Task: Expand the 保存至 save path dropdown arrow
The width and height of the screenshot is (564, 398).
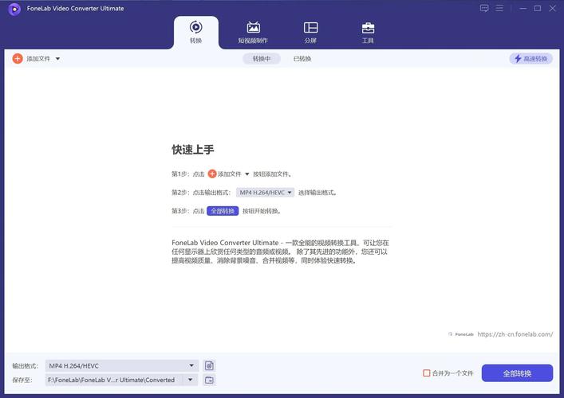Action: [191, 380]
